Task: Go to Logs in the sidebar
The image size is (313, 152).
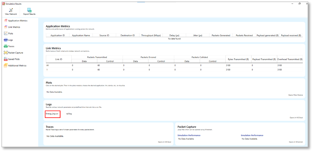Action: pos(10,40)
